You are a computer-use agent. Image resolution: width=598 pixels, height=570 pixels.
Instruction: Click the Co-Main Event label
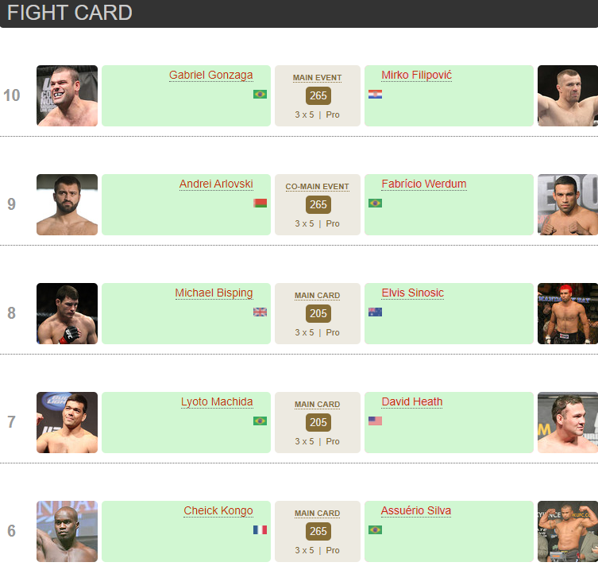click(x=317, y=187)
